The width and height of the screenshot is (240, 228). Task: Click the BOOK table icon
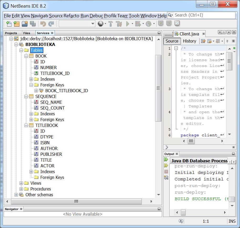click(31, 56)
